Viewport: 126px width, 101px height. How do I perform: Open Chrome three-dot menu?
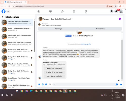click(x=124, y=6)
